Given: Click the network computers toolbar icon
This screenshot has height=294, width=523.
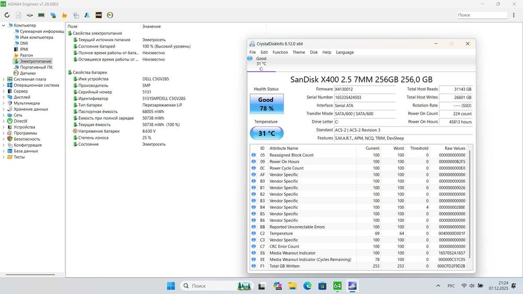Looking at the screenshot, I should 53,15.
